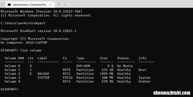193x97 pixels.
Task: Click the Type column header
Action: tap(80, 58)
